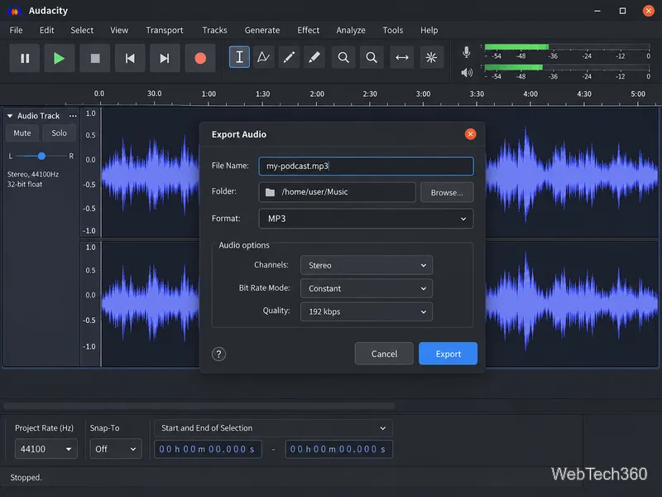
Task: Adjust the L-R pan slider knob
Action: (41, 156)
